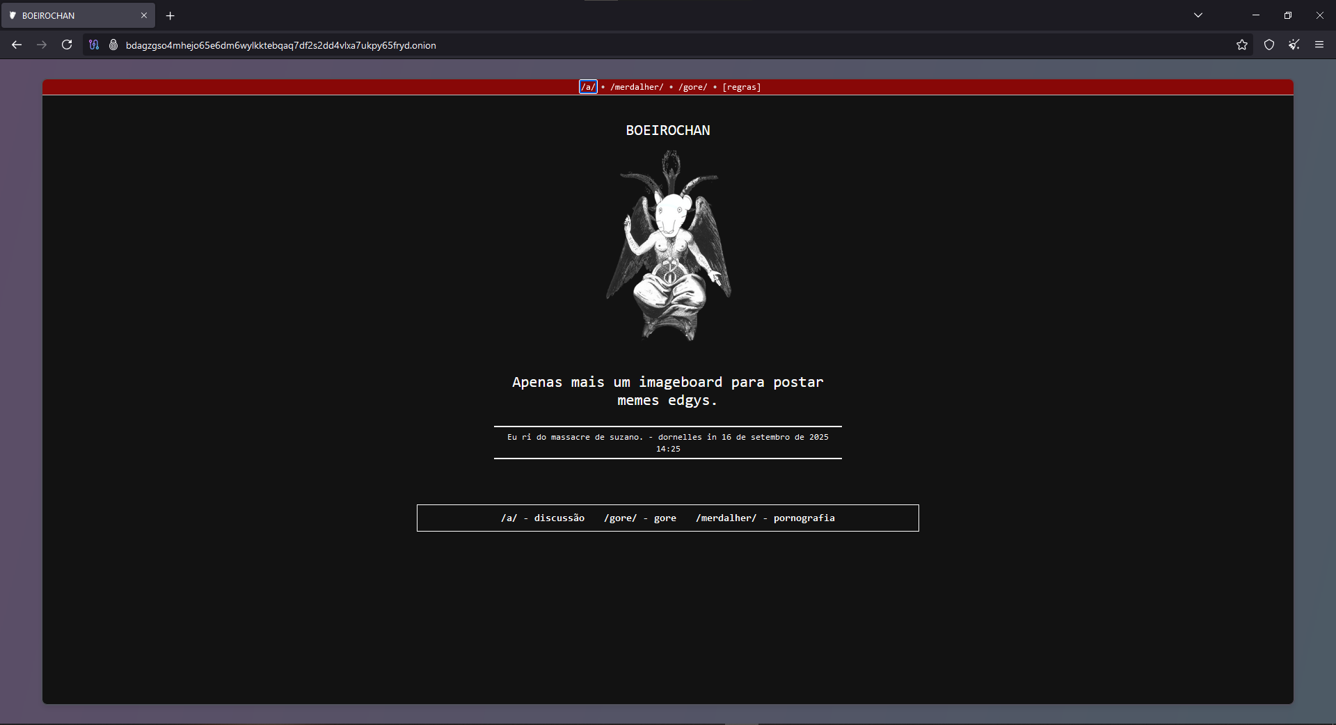
Task: Restore down the browser window
Action: click(x=1288, y=15)
